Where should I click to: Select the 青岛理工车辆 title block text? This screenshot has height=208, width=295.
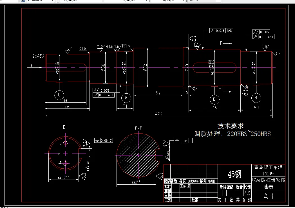(268, 167)
